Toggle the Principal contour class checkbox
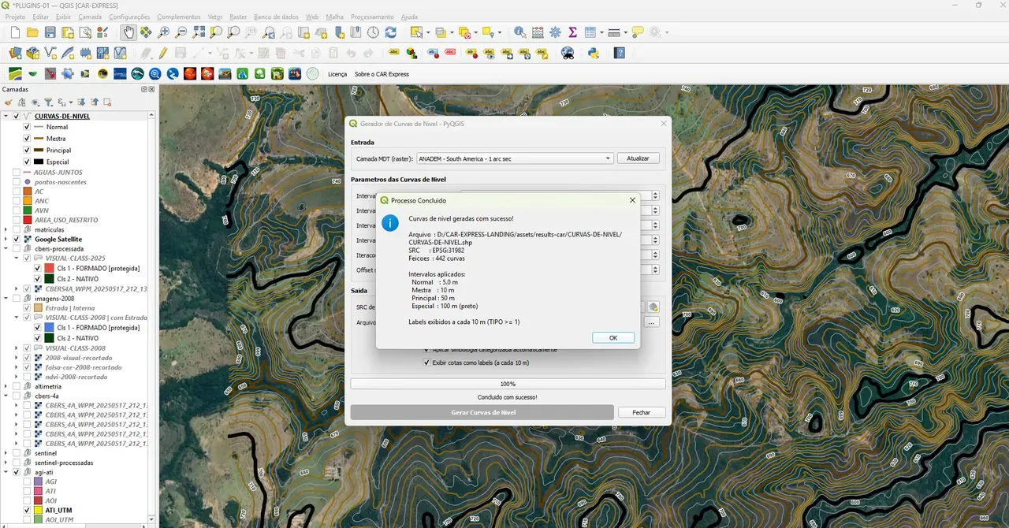The image size is (1009, 528). (27, 150)
